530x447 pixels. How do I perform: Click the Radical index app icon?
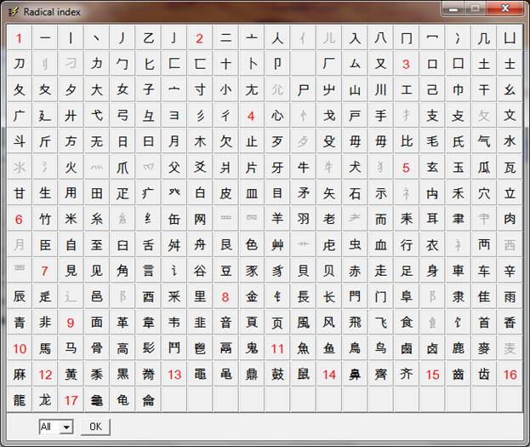click(13, 12)
